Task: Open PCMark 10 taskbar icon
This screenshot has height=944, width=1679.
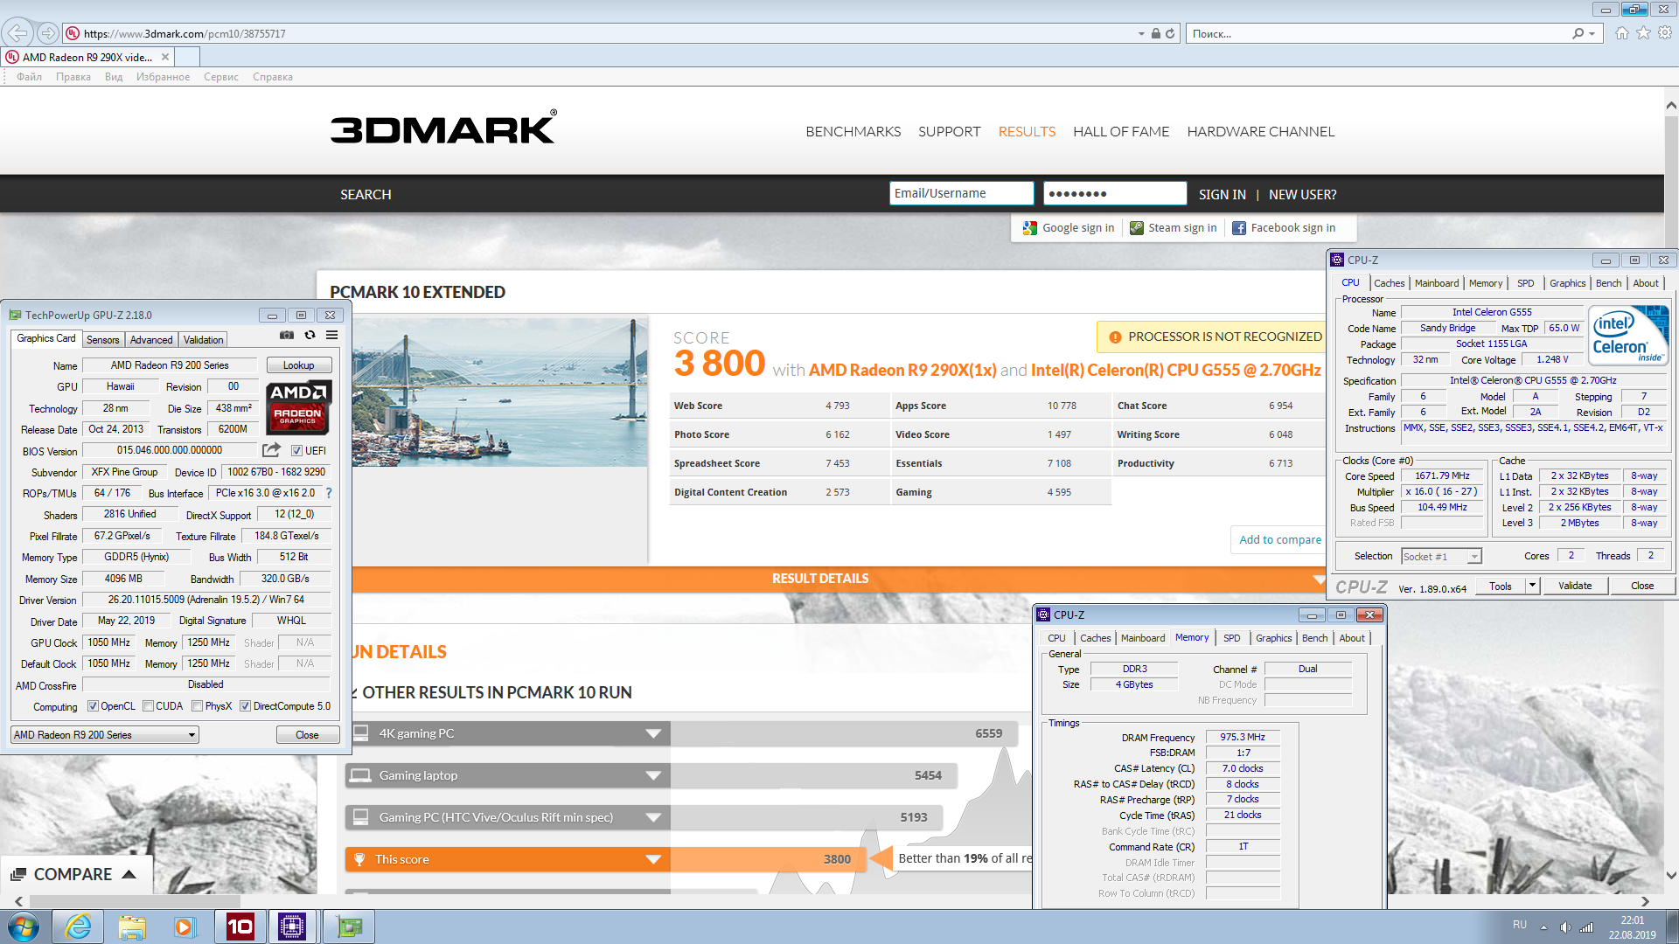Action: [x=240, y=927]
